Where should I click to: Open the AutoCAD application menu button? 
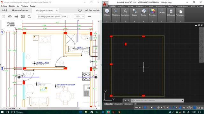pyautogui.click(x=105, y=4)
